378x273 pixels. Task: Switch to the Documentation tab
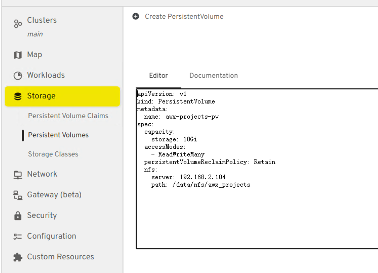tap(214, 75)
